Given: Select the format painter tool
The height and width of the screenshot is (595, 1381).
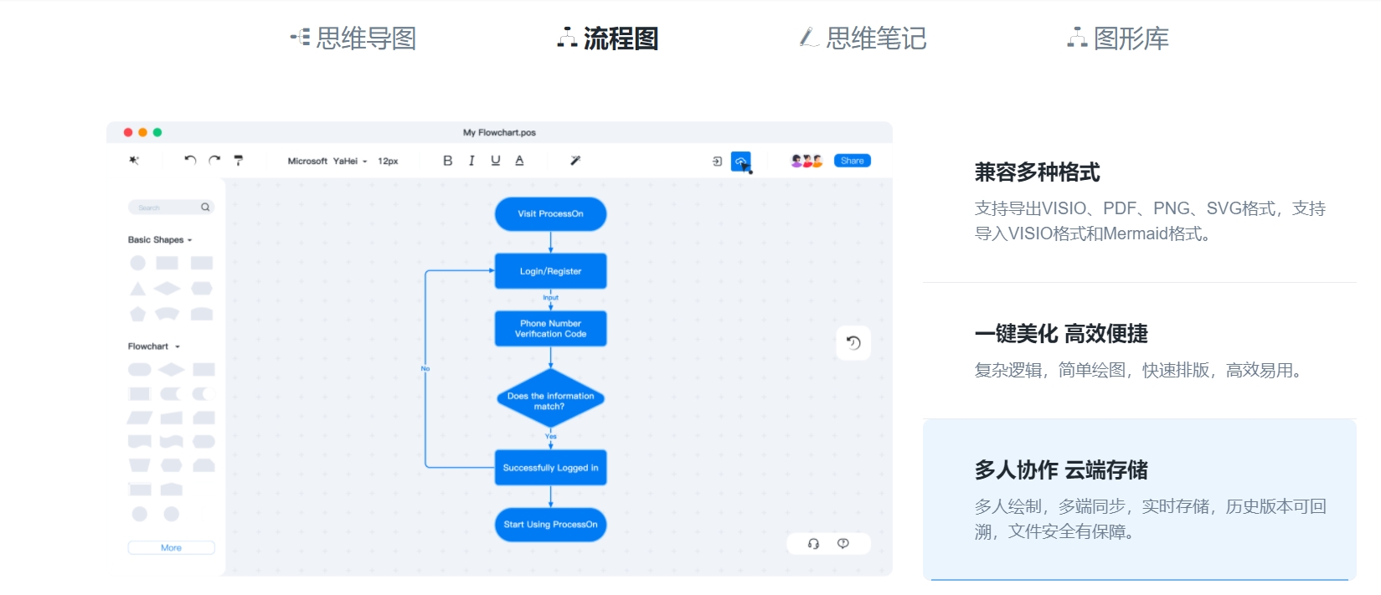Looking at the screenshot, I should point(239,160).
